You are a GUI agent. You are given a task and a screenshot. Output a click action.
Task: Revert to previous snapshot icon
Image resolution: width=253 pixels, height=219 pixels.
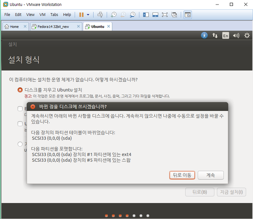(x=123, y=15)
